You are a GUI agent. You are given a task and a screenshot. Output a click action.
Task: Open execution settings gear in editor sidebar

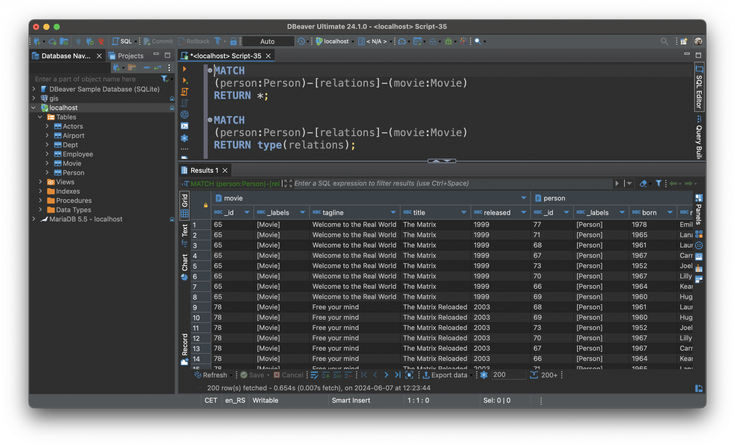point(184,138)
